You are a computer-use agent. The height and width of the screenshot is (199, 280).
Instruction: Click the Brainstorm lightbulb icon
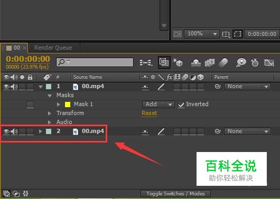(241, 62)
